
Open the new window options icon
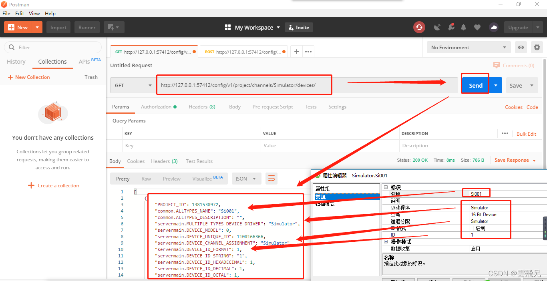coord(114,27)
